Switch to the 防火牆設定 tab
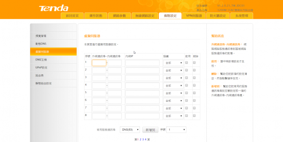 pyautogui.click(x=218, y=16)
